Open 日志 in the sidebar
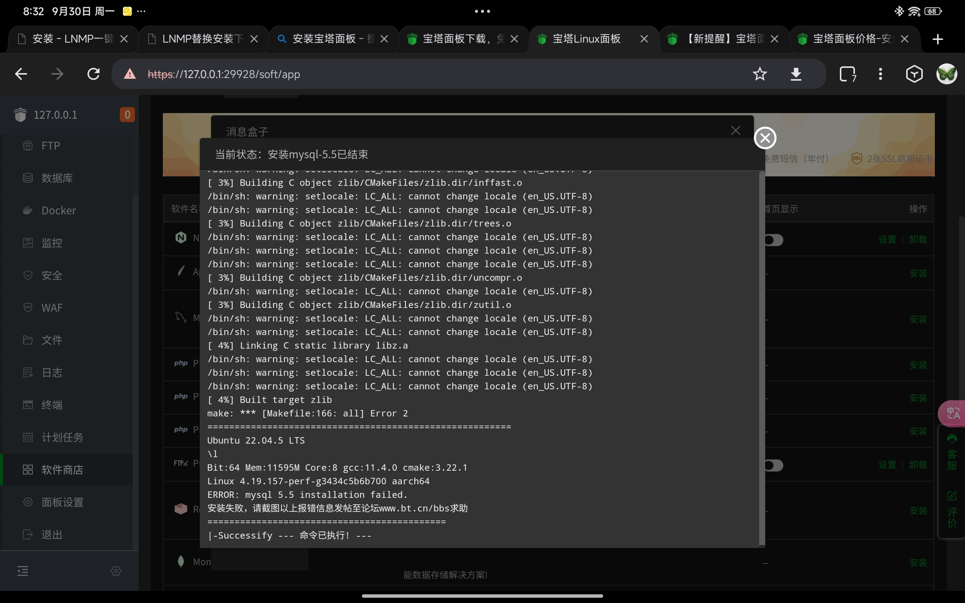This screenshot has height=603, width=965. click(68, 372)
